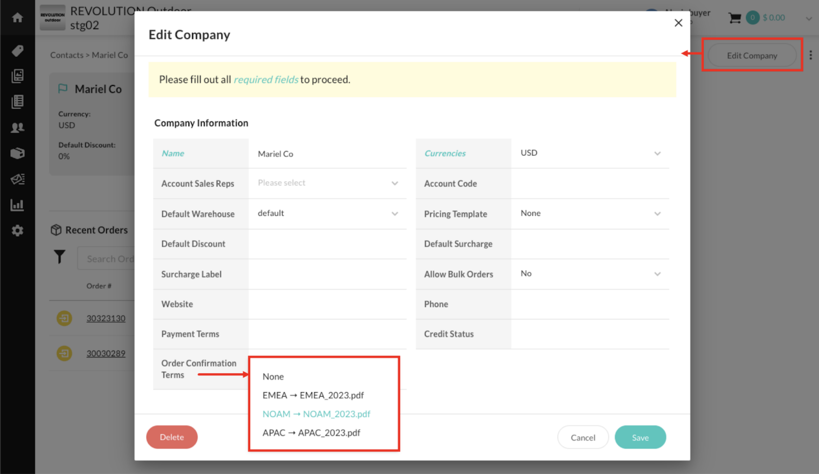This screenshot has width=819, height=474.
Task: Open the Default Warehouse dropdown
Action: click(327, 214)
